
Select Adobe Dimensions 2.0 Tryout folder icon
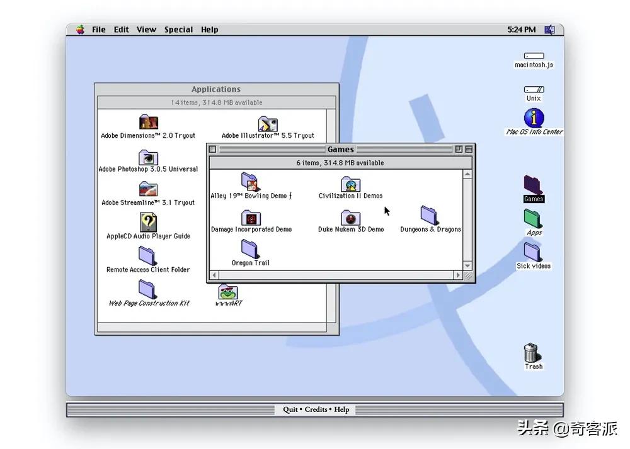coord(149,122)
